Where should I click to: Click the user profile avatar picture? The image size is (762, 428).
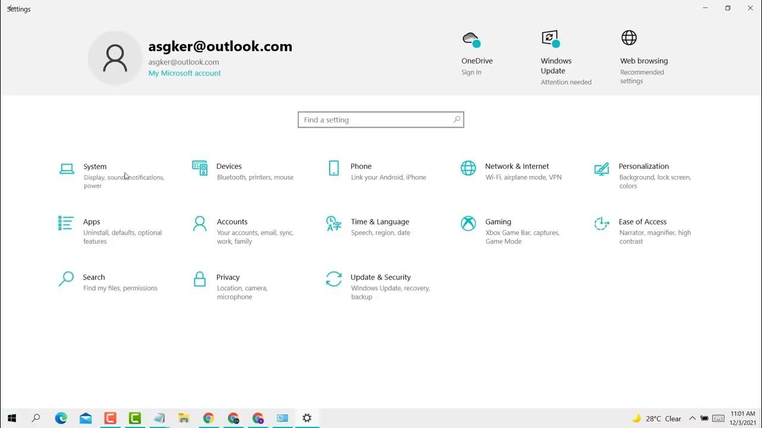[115, 58]
